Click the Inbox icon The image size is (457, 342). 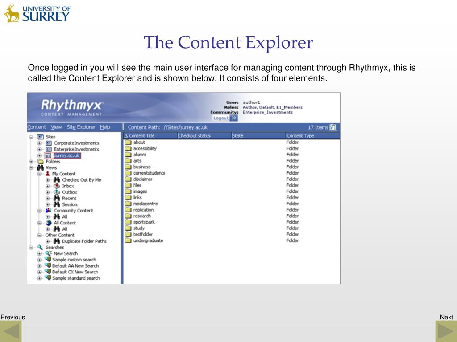click(x=57, y=186)
